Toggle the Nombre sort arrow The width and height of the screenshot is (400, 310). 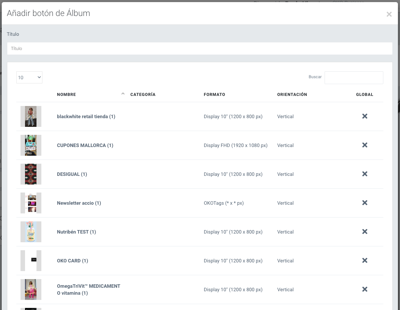pyautogui.click(x=123, y=94)
